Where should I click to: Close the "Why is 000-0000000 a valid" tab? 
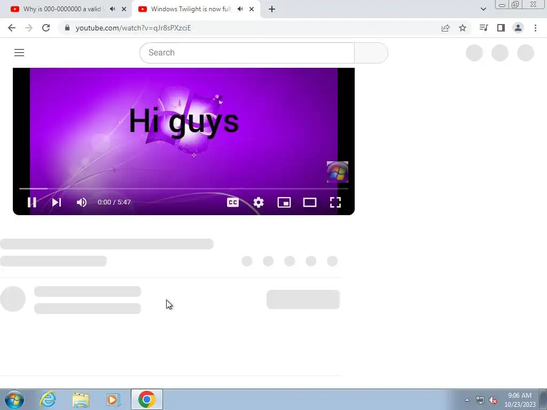point(124,10)
